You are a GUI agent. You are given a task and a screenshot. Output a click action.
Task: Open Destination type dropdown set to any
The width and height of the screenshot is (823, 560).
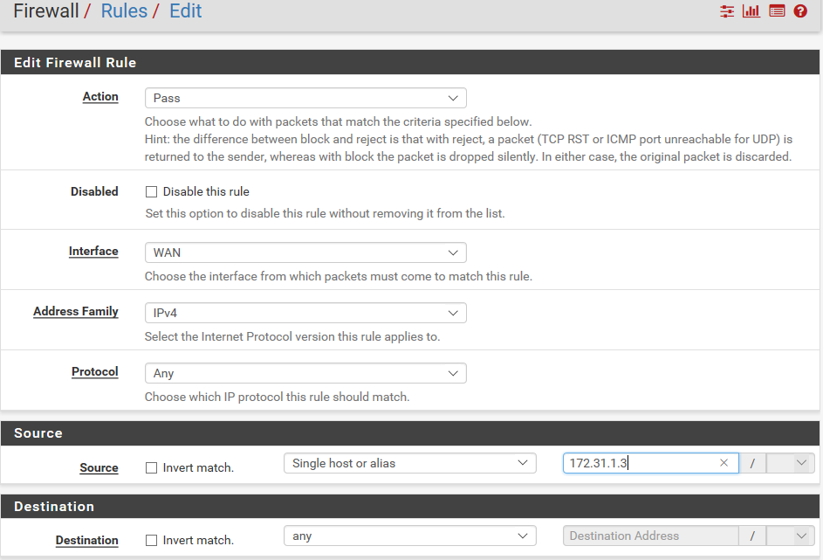[x=409, y=536]
